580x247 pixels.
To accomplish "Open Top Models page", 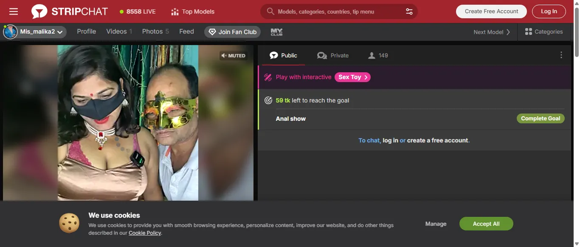I will pos(192,11).
